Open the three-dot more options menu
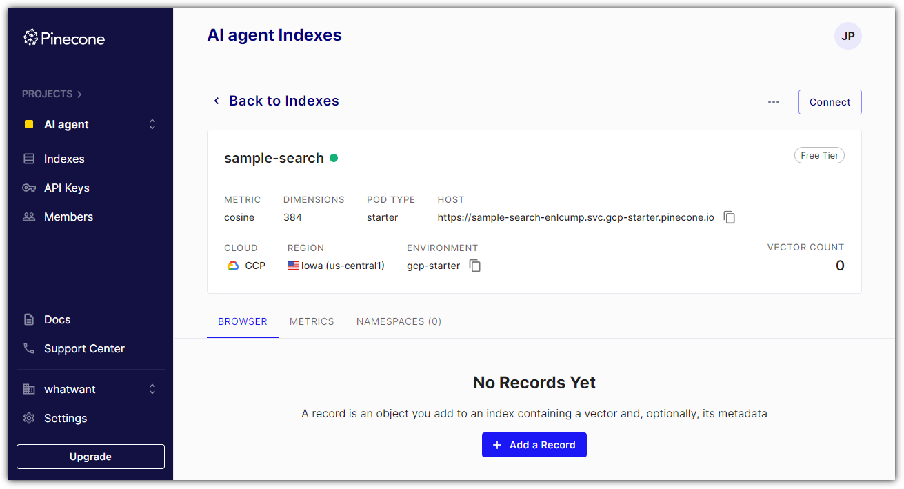This screenshot has height=489, width=904. pyautogui.click(x=774, y=102)
